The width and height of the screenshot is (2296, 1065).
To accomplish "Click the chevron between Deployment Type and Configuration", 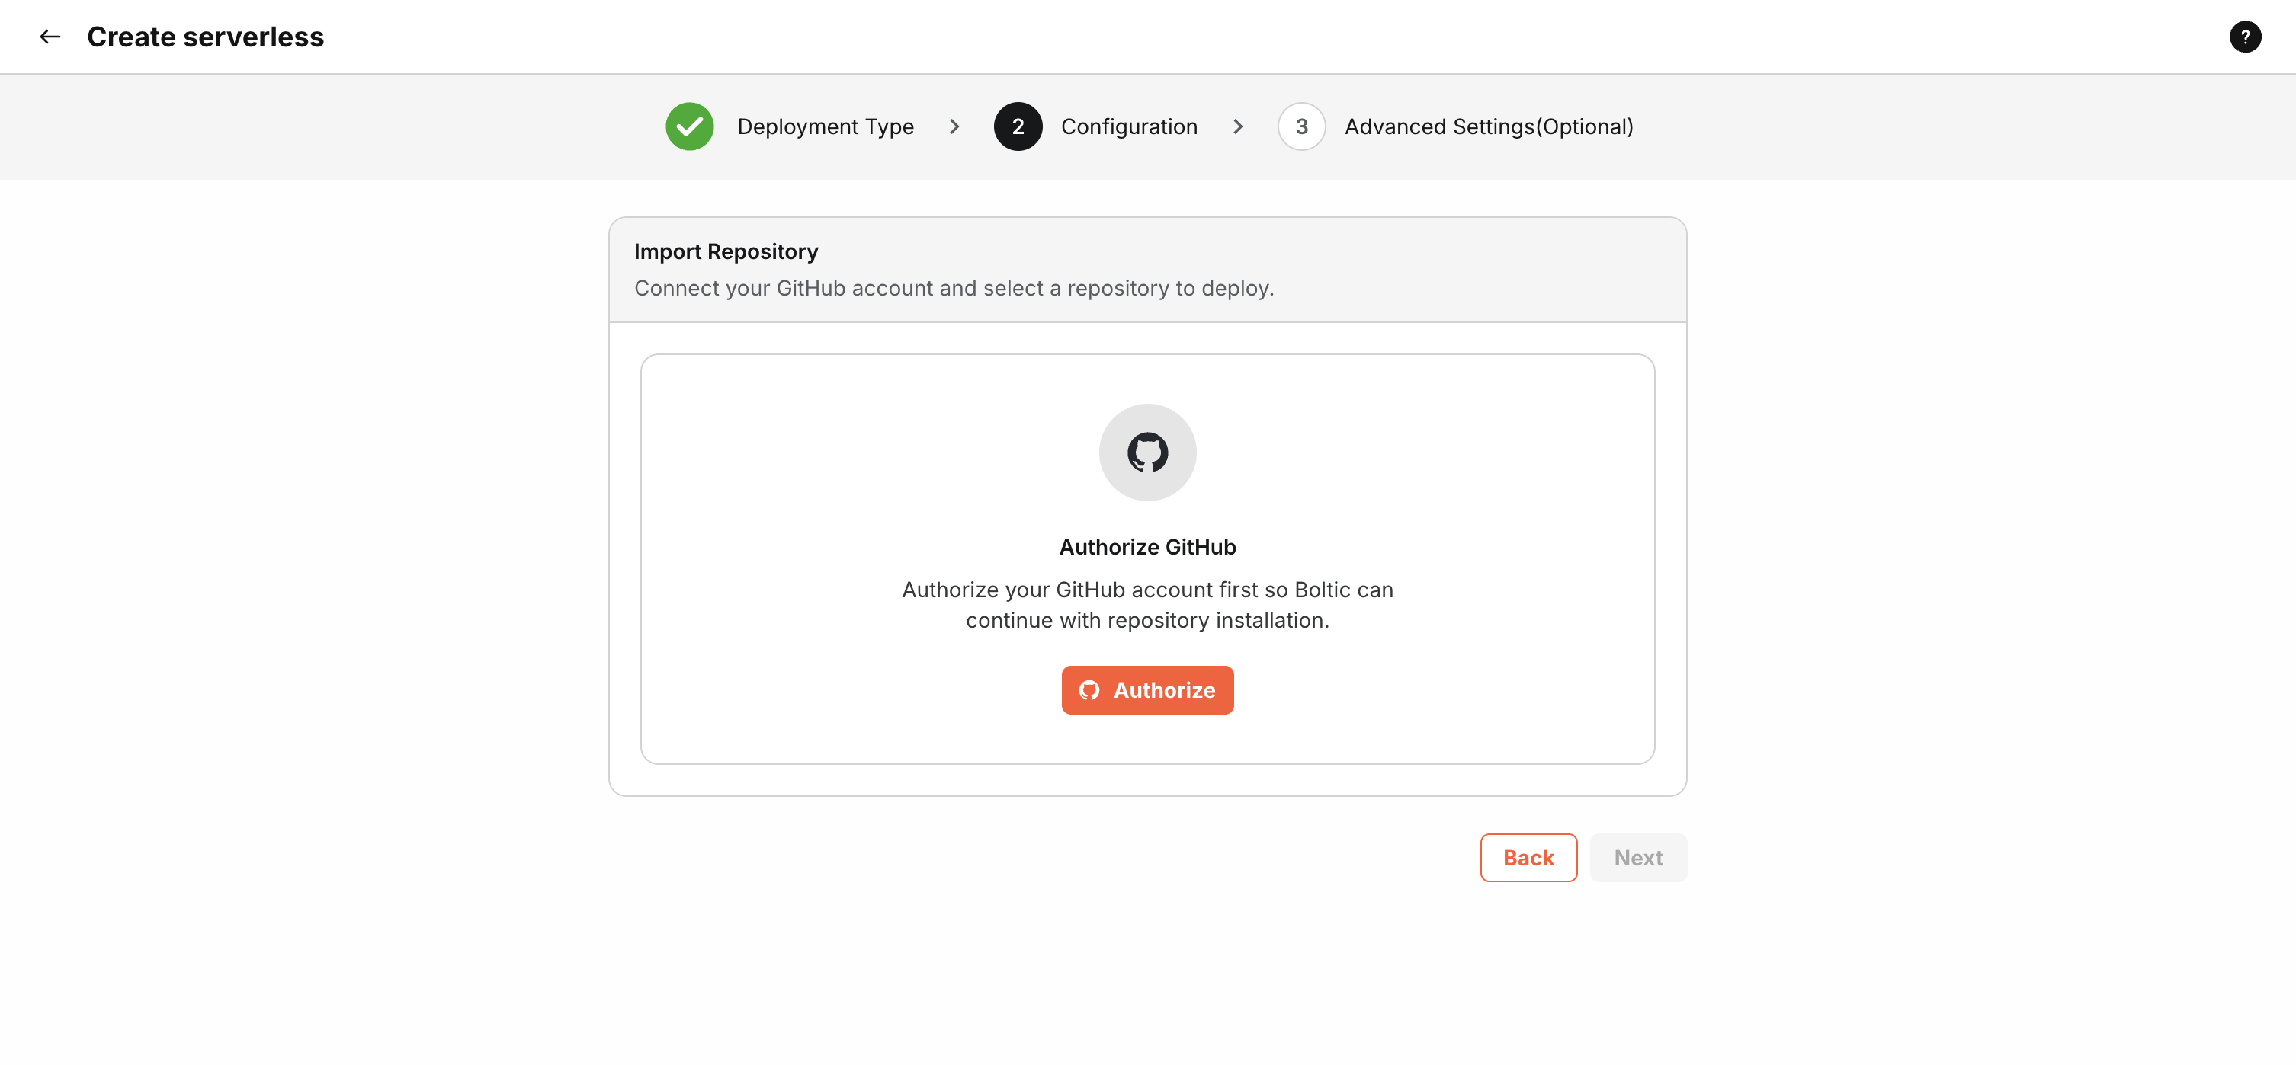I will (954, 126).
